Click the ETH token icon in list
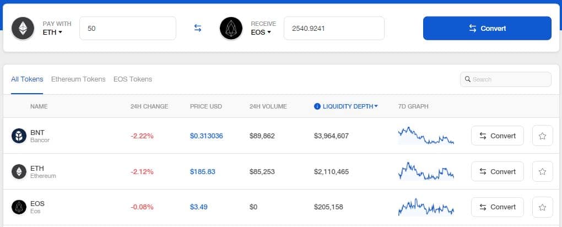562x227 pixels. point(19,171)
